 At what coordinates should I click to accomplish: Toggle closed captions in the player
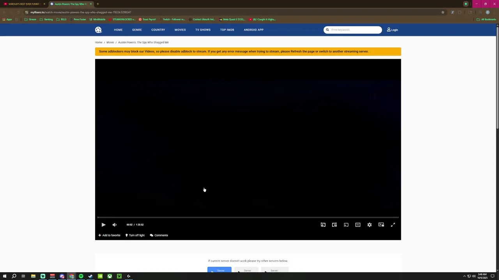click(x=357, y=225)
